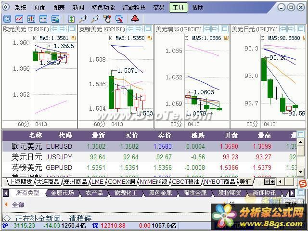Select the 欧元美元 EURUSD quote row
Screen dimensions: 308x231
point(150,146)
